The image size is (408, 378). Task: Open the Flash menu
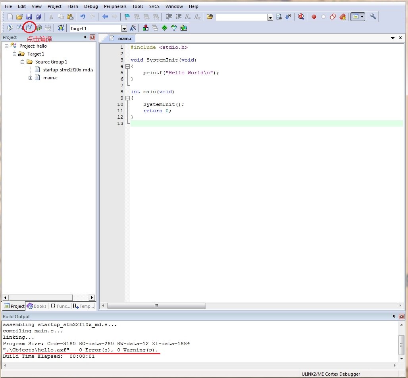click(73, 6)
